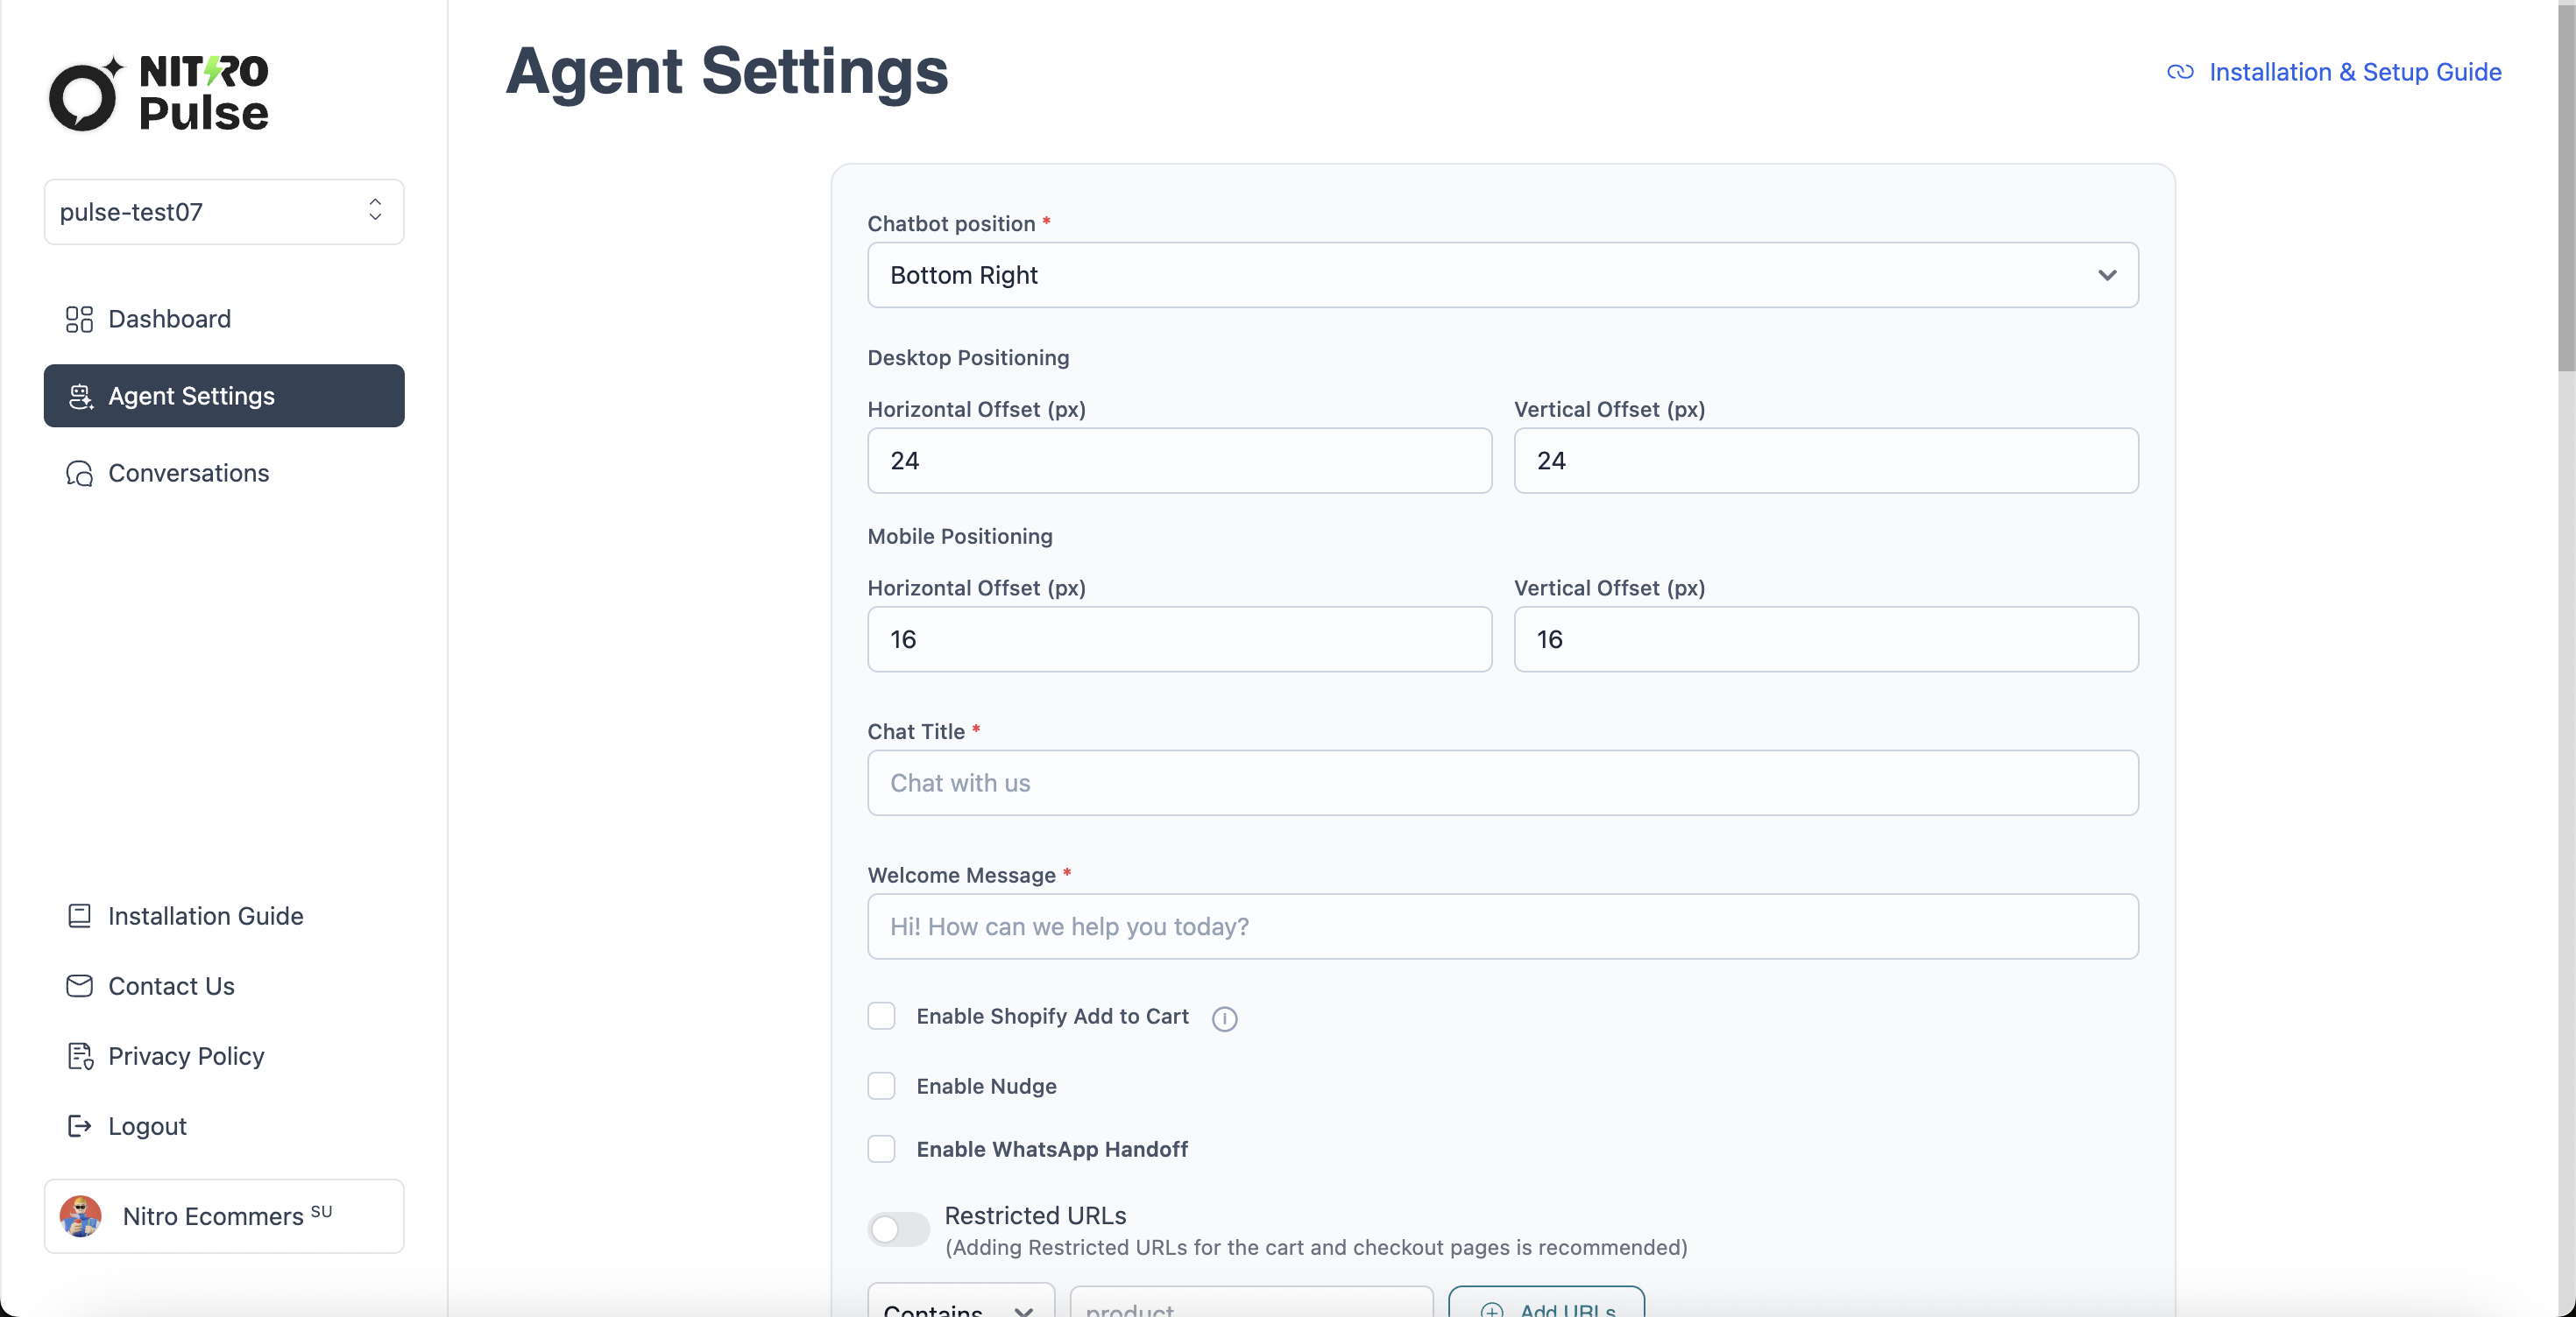Click the Shopify Add to Cart info icon
This screenshot has height=1317, width=2576.
1224,1018
